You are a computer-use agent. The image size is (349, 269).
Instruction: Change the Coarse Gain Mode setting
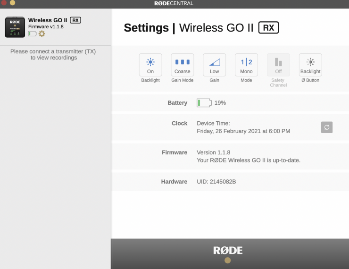coord(183,65)
